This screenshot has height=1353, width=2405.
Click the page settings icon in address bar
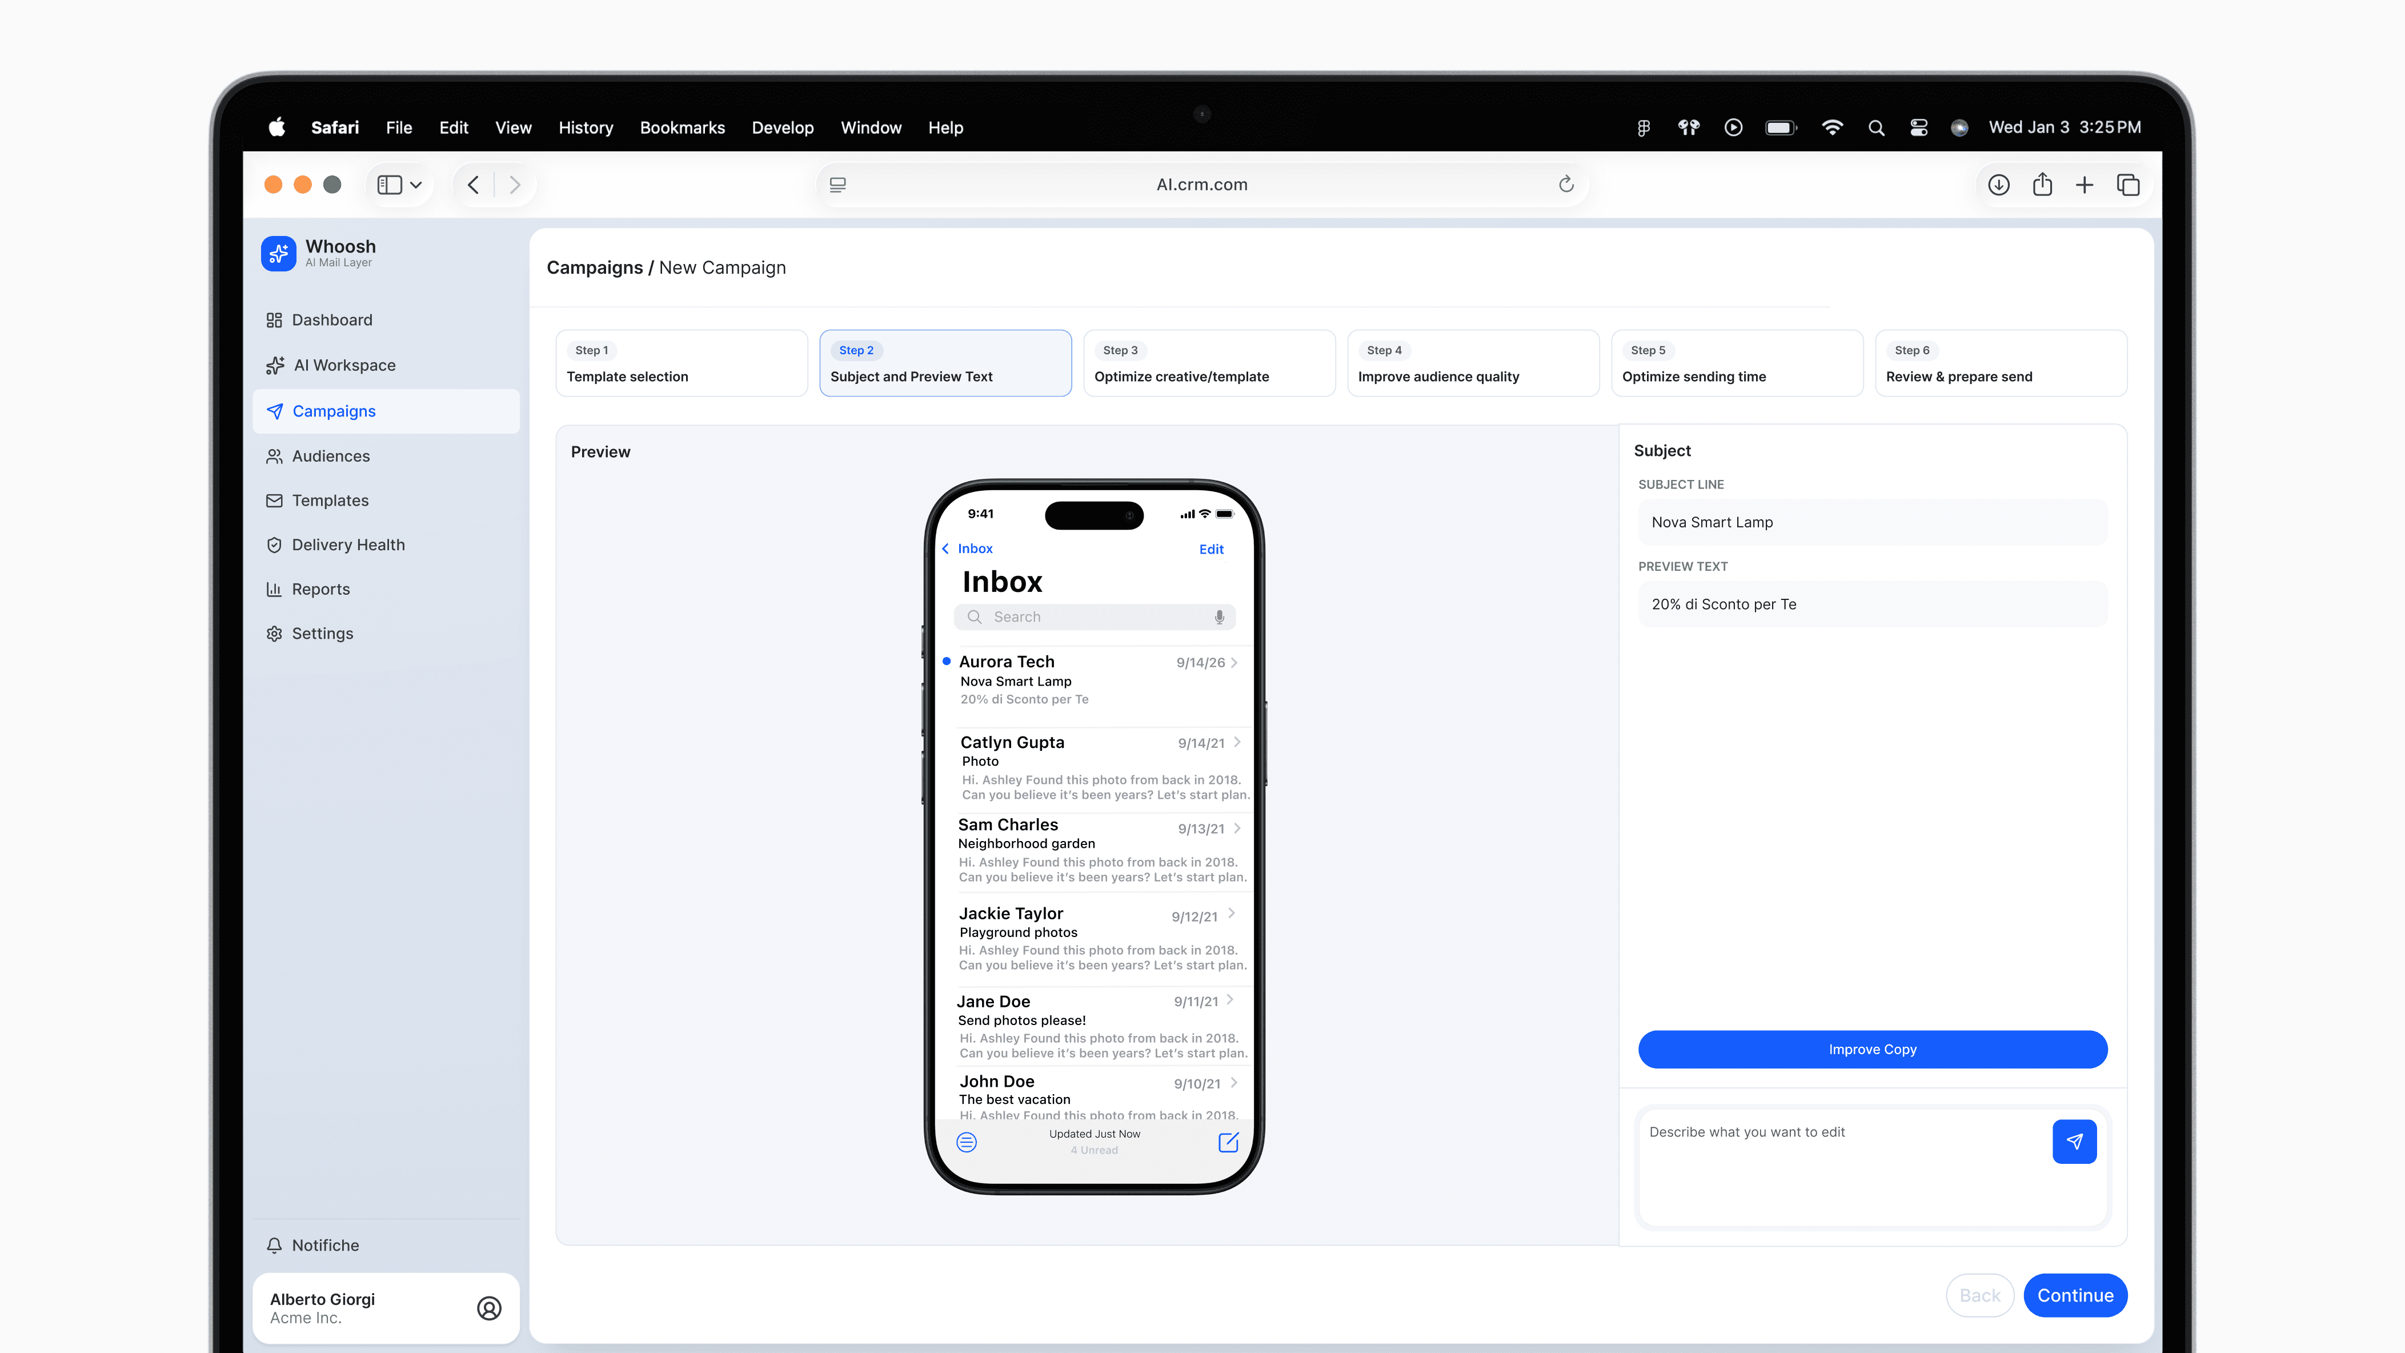pyautogui.click(x=837, y=185)
